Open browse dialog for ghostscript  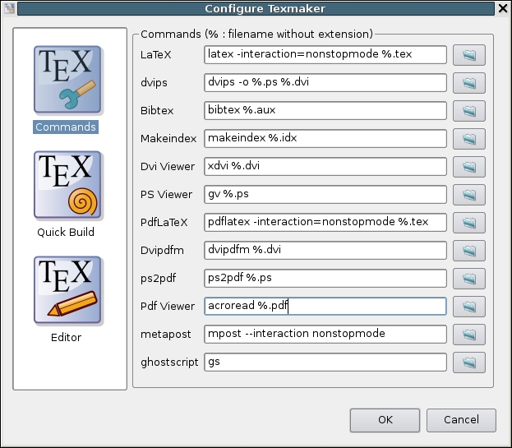(468, 363)
